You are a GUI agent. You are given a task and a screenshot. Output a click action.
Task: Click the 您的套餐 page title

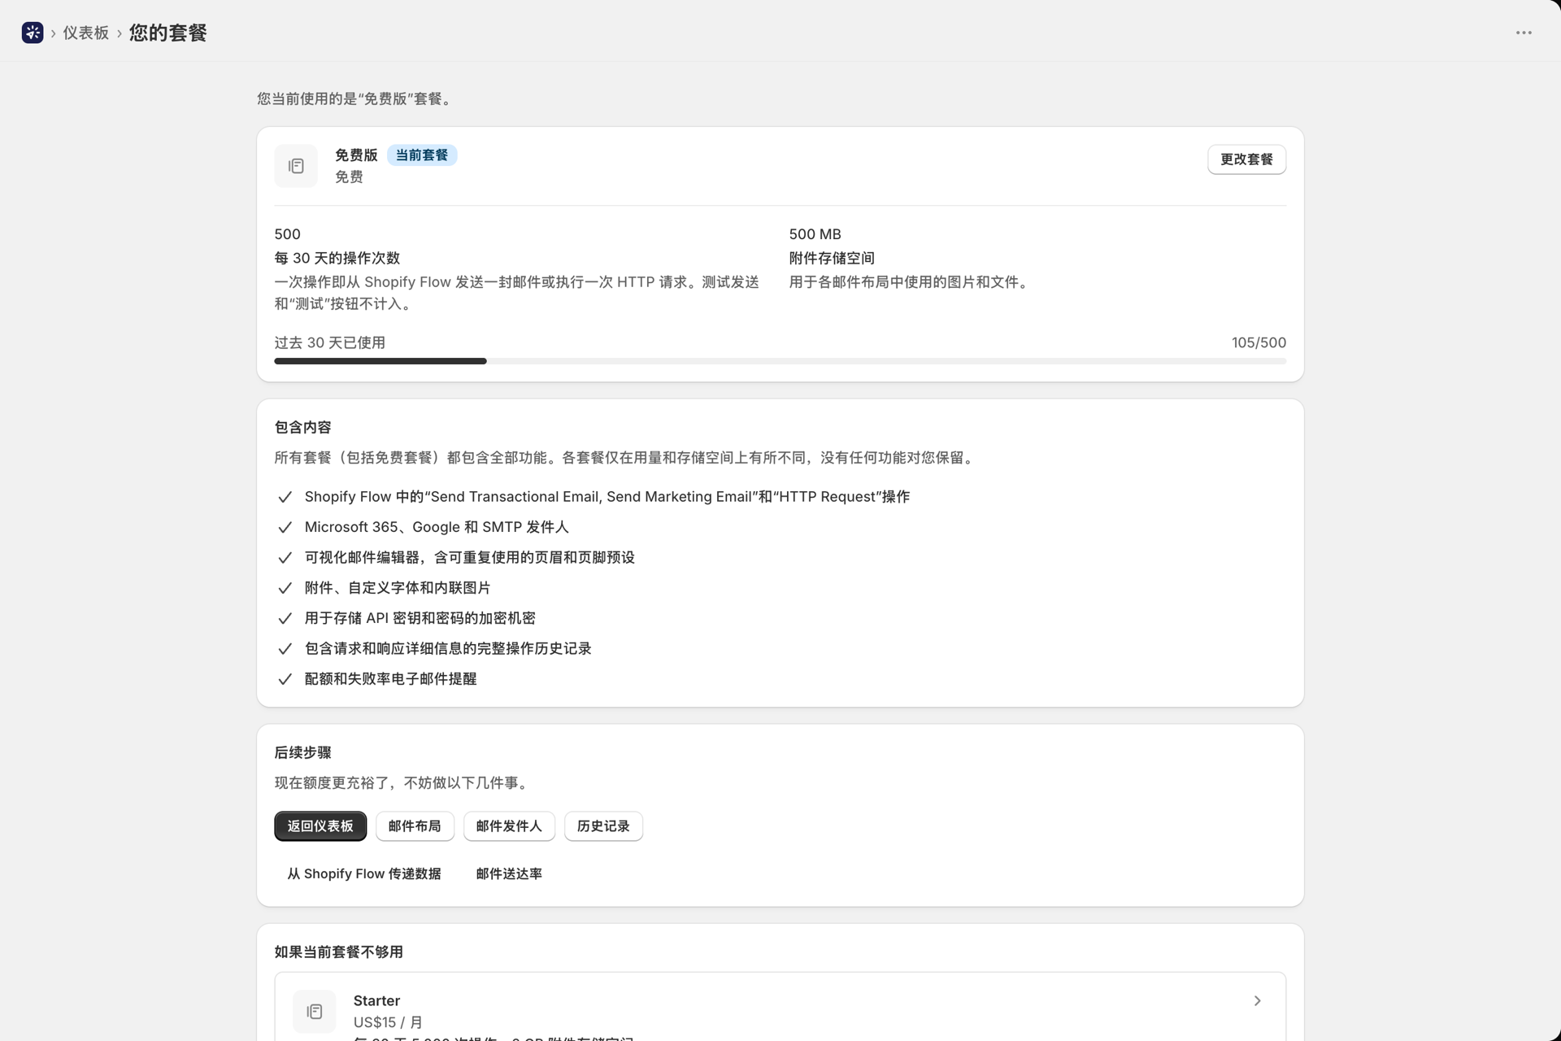coord(168,33)
